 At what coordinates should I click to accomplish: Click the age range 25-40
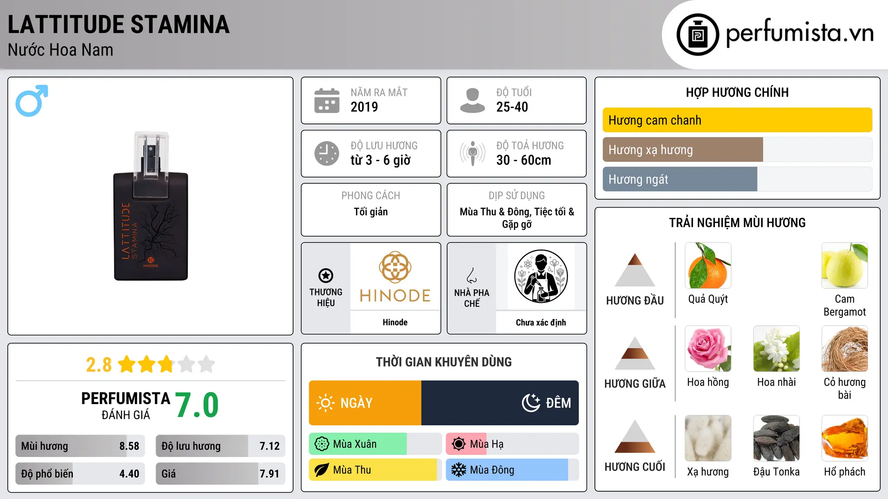pos(512,107)
